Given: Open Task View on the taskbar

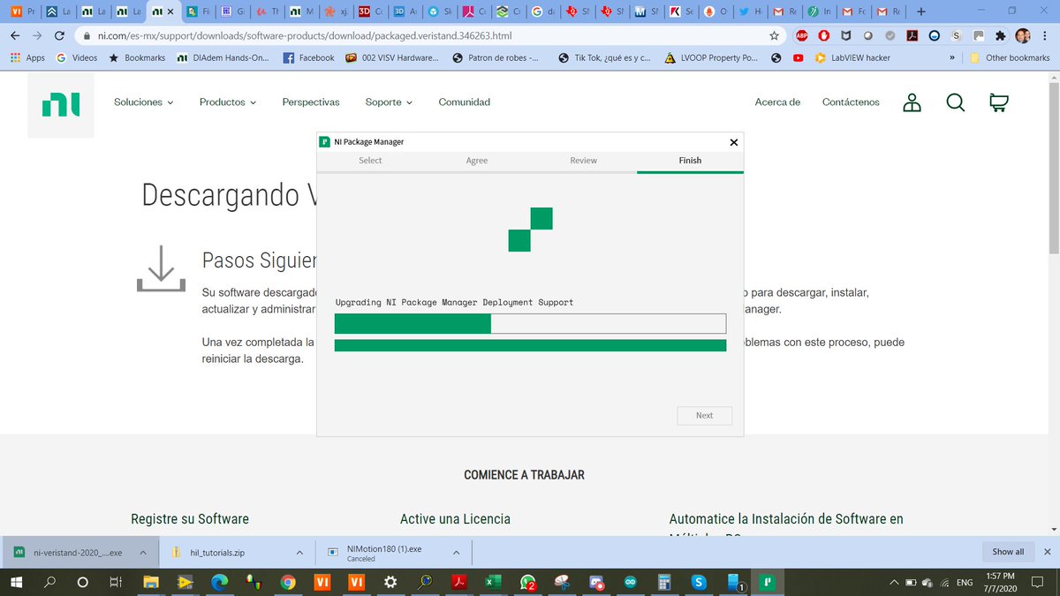Looking at the screenshot, I should pos(115,583).
